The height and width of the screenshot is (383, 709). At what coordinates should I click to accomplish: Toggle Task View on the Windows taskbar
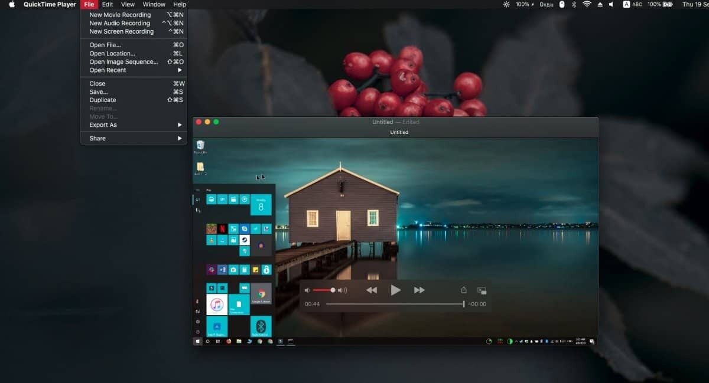[x=217, y=342]
